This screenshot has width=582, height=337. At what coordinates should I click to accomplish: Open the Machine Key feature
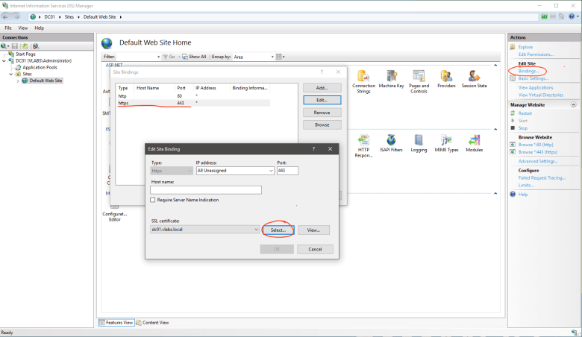(x=391, y=76)
